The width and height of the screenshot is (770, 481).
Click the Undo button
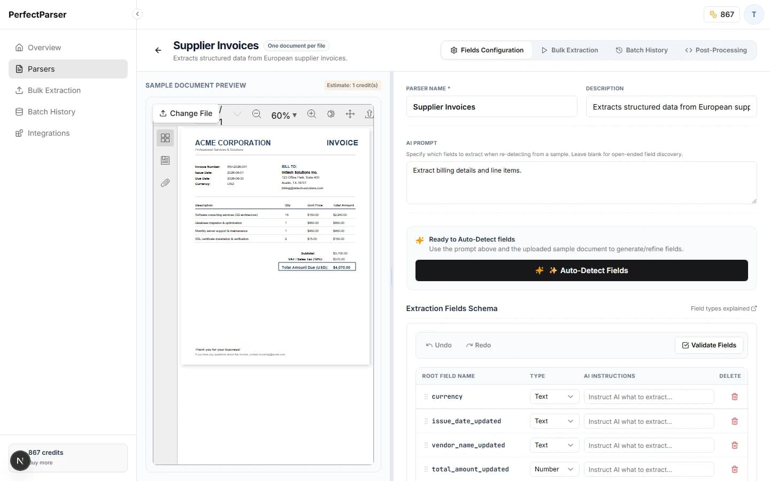(x=438, y=345)
